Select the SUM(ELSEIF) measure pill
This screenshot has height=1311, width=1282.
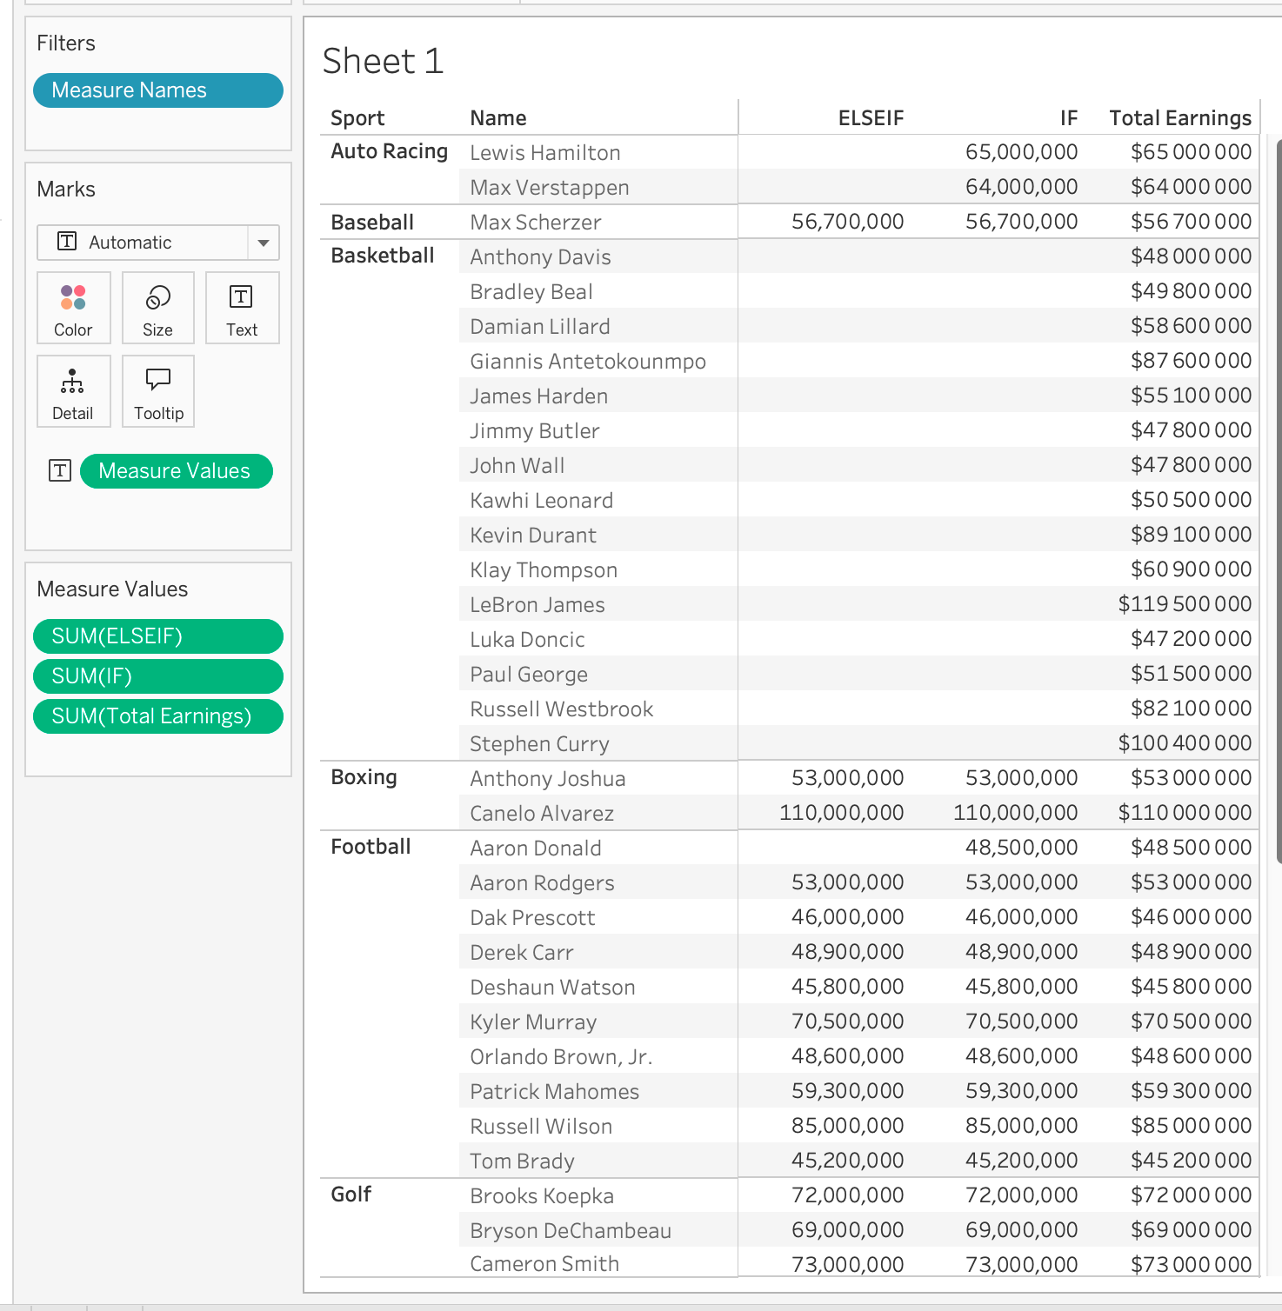click(x=158, y=636)
